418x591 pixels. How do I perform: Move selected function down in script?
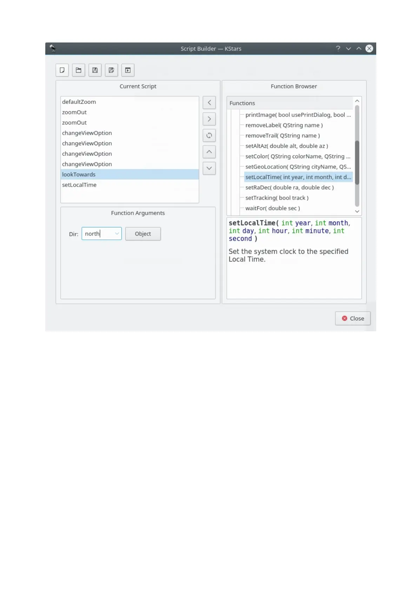[x=209, y=168]
